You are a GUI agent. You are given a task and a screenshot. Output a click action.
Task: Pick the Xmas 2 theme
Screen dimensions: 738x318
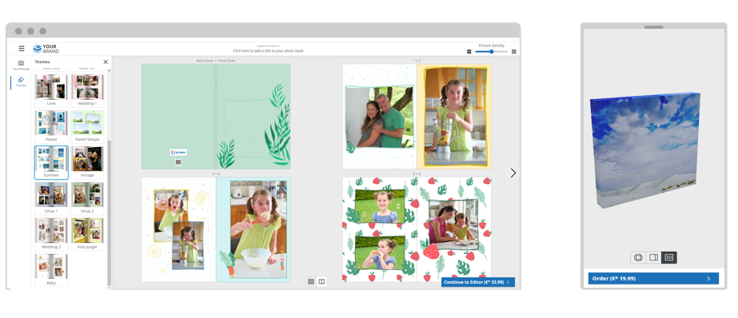[x=87, y=198]
